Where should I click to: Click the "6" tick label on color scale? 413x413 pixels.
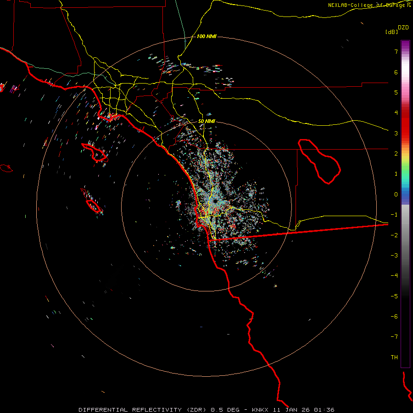(x=396, y=72)
